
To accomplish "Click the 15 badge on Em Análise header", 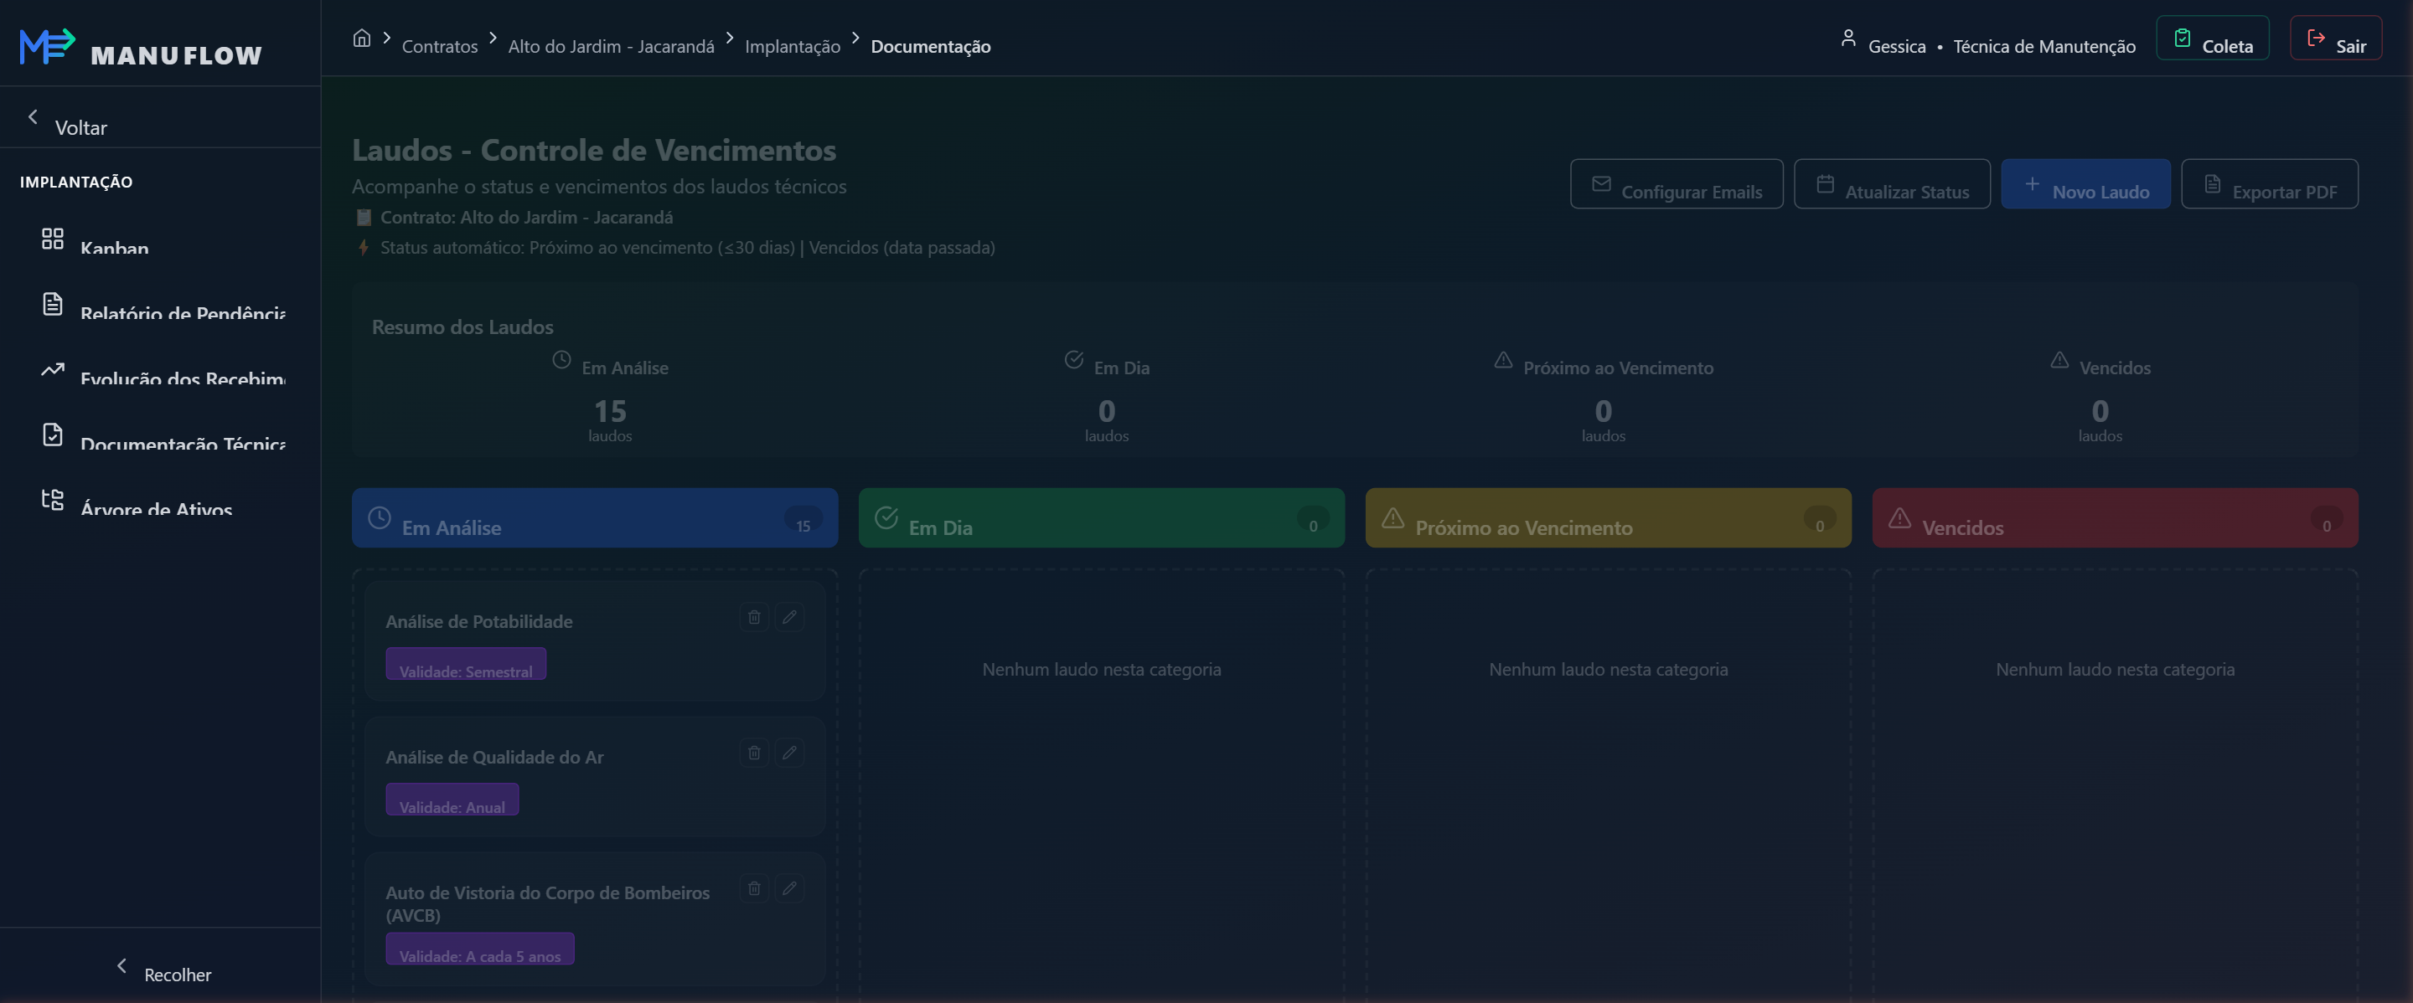I will (803, 519).
